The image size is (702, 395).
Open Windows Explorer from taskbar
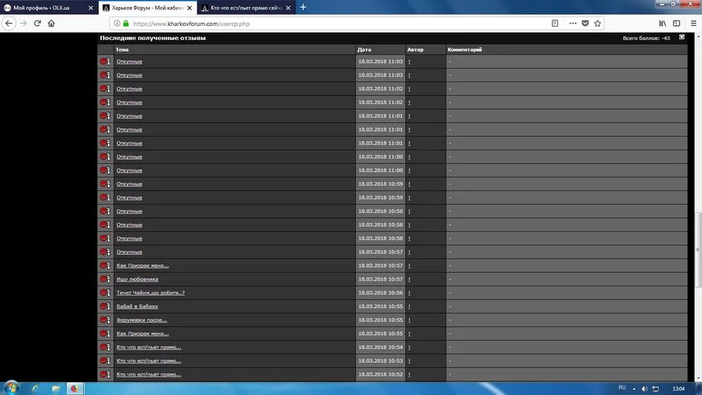(55, 388)
